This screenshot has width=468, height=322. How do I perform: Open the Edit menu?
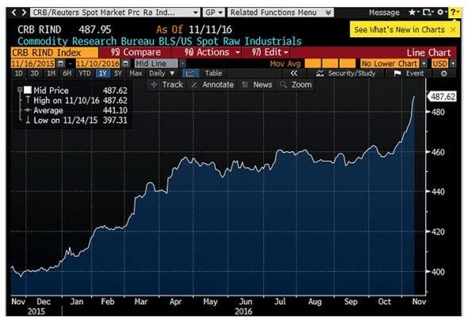(270, 52)
